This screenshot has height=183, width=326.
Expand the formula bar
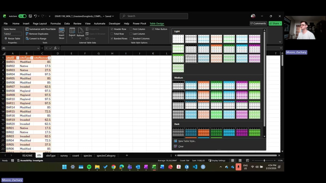click(x=281, y=48)
